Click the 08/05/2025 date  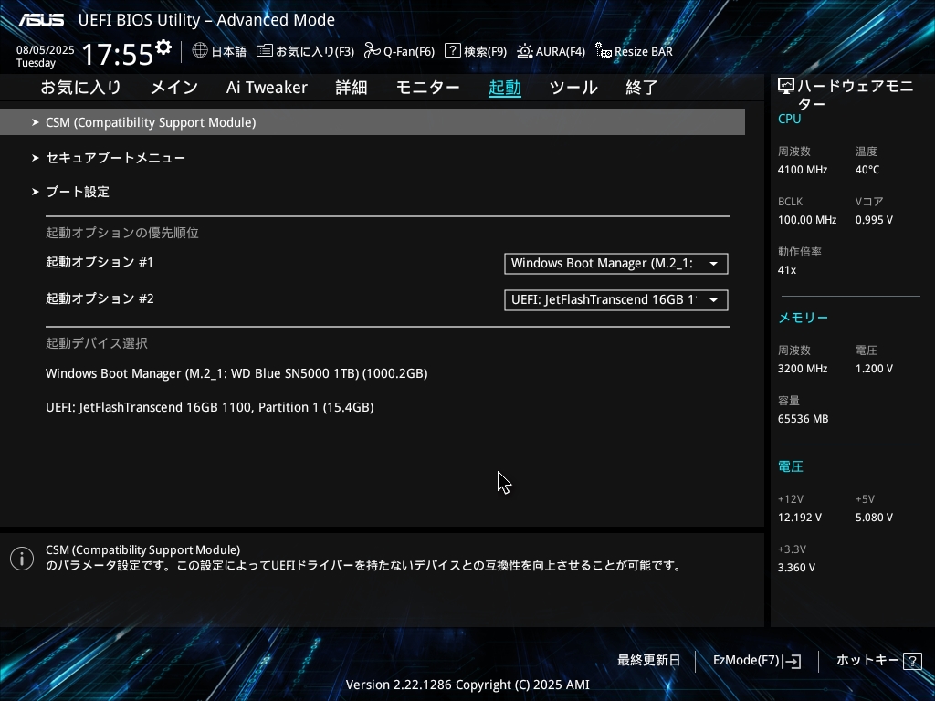click(x=46, y=50)
